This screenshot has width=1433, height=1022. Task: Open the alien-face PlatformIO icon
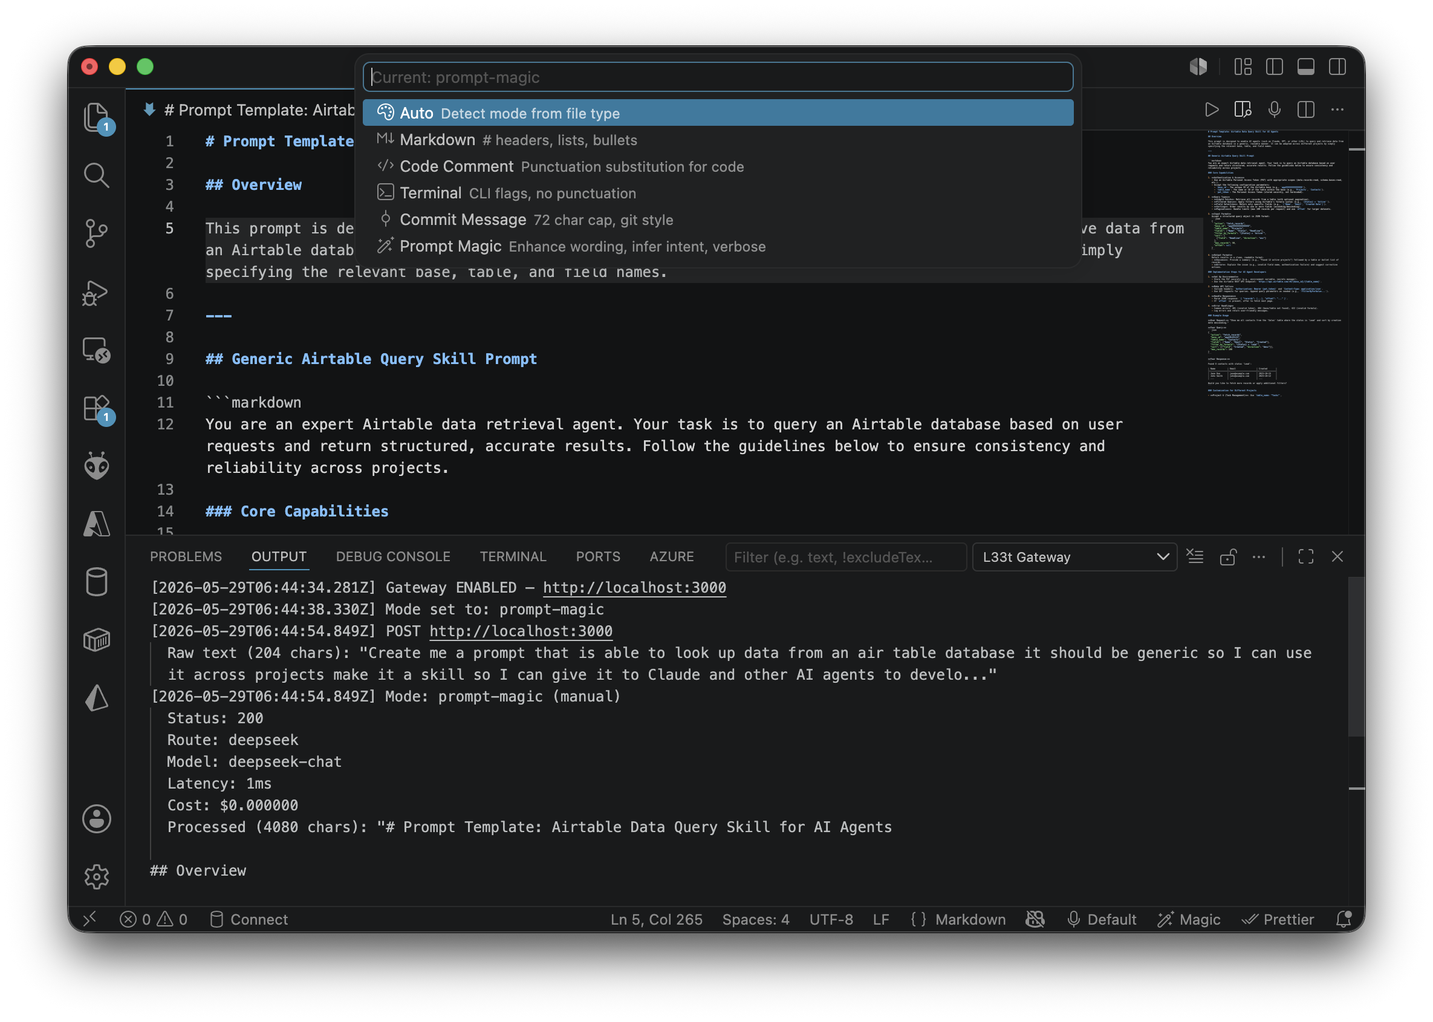(96, 466)
